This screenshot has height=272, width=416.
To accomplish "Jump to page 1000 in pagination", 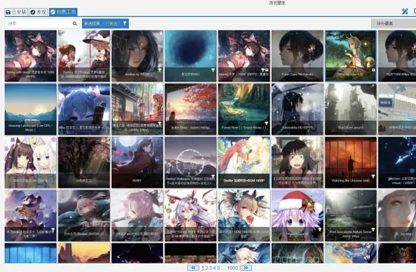I will 232,268.
